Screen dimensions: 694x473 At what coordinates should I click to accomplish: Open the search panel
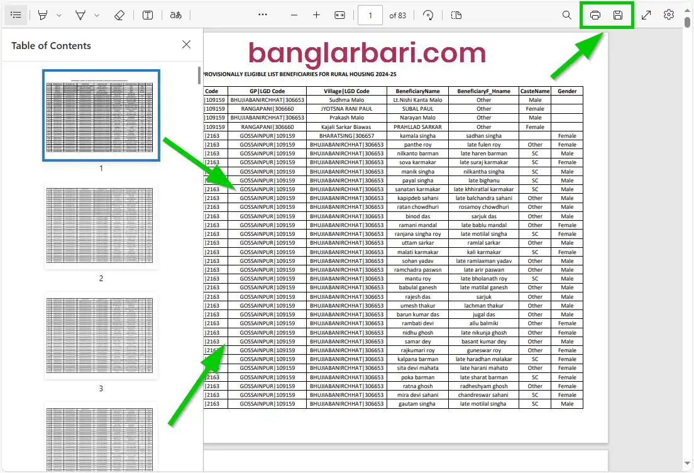coord(566,15)
